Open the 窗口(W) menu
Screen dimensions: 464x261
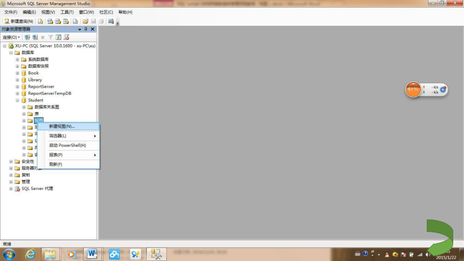click(x=86, y=12)
